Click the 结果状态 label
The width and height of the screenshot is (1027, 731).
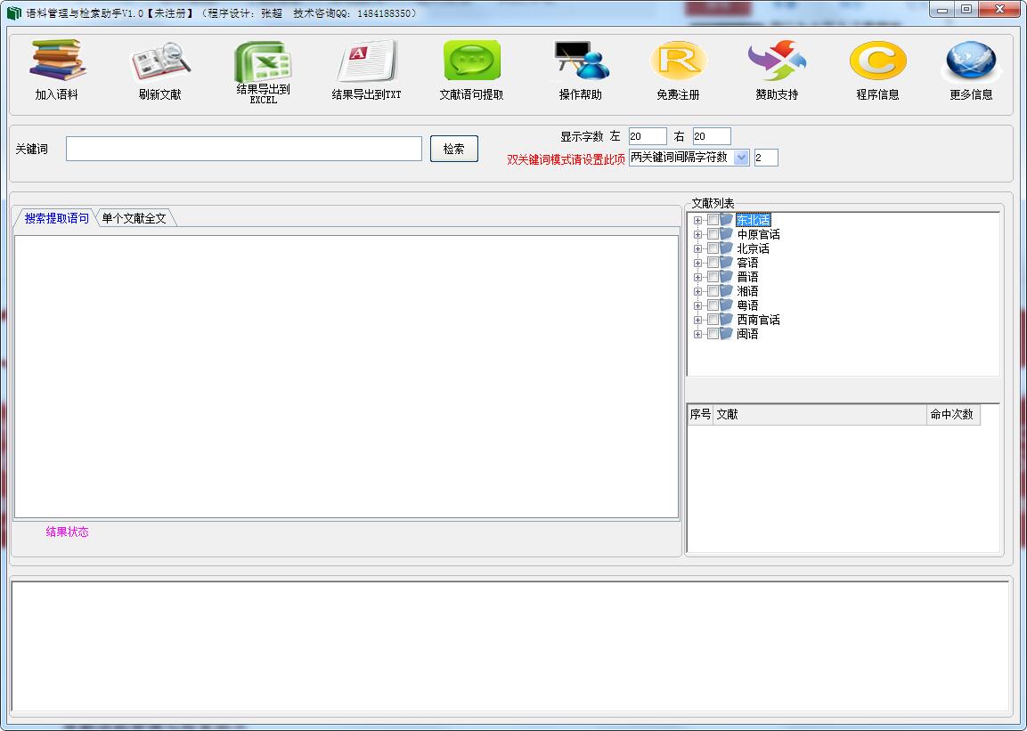(67, 532)
